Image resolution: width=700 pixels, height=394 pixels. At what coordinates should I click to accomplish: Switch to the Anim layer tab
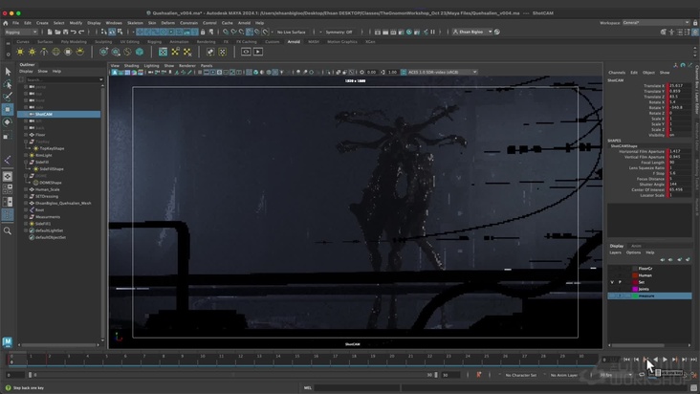[636, 246]
